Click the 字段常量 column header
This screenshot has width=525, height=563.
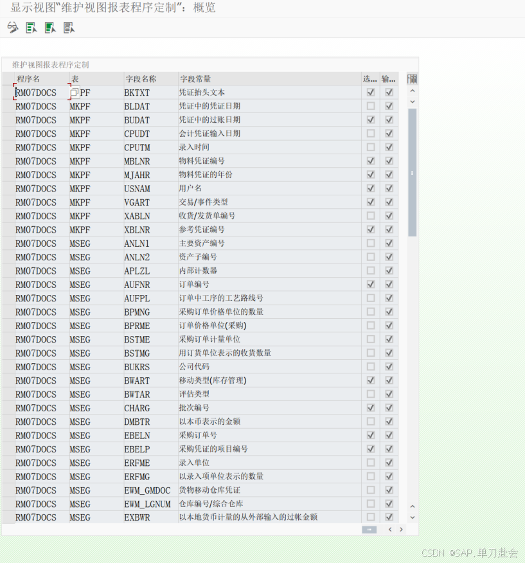coord(270,78)
